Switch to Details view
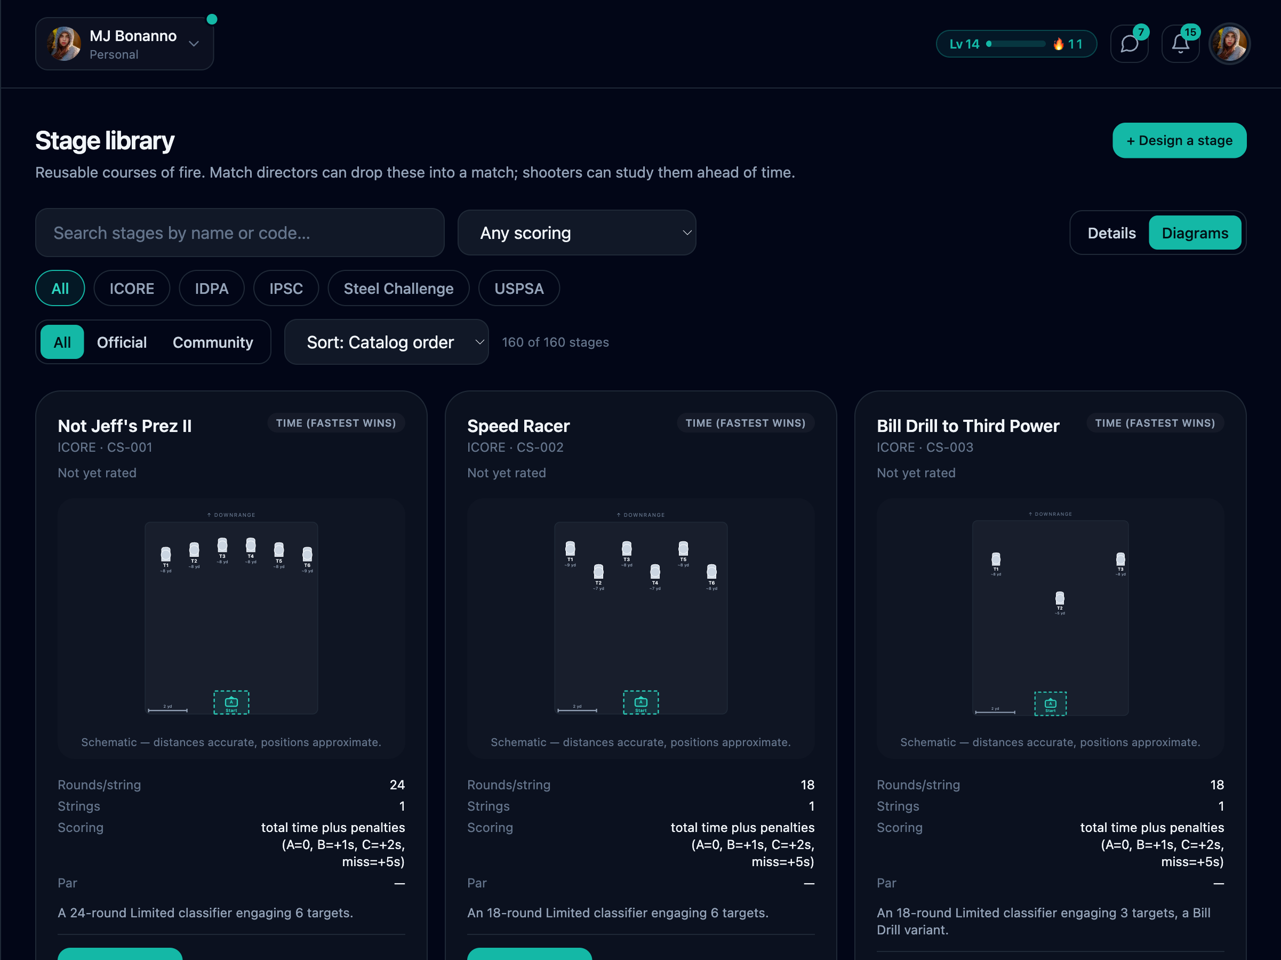The image size is (1281, 960). (1111, 233)
